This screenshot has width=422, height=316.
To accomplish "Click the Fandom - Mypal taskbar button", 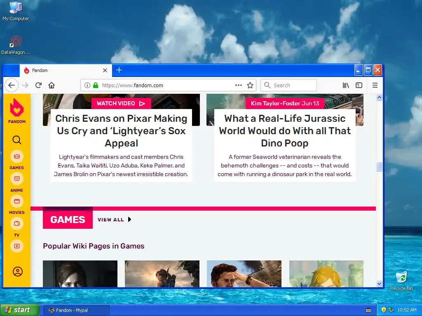I will click(76, 310).
